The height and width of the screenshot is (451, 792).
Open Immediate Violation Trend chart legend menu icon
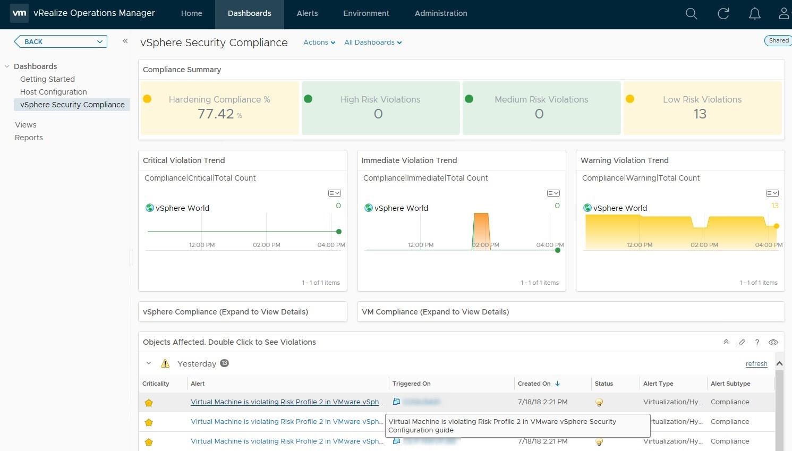(x=553, y=193)
